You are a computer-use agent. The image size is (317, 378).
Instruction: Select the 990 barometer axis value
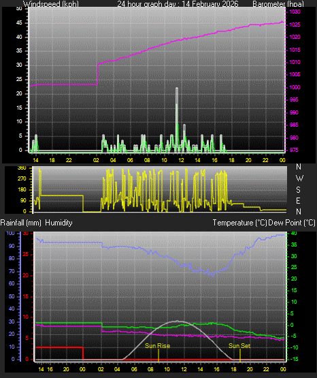tap(294, 112)
